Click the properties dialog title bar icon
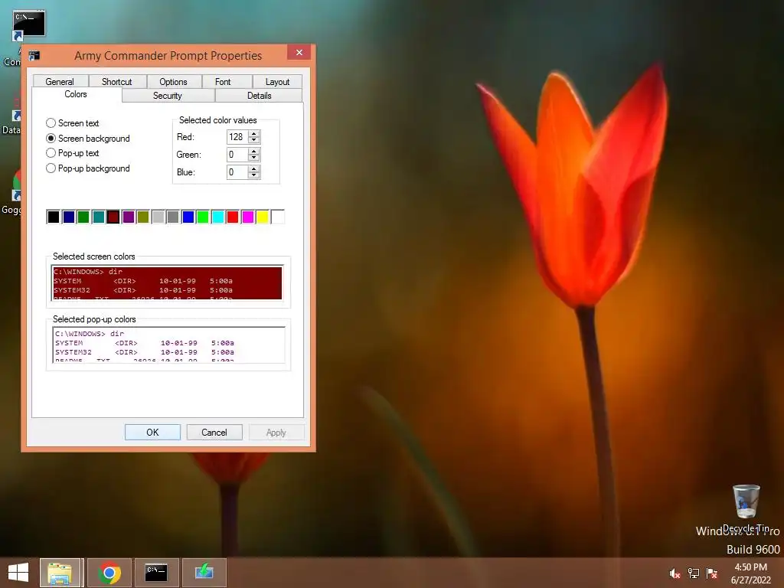The height and width of the screenshot is (588, 784). tap(34, 55)
